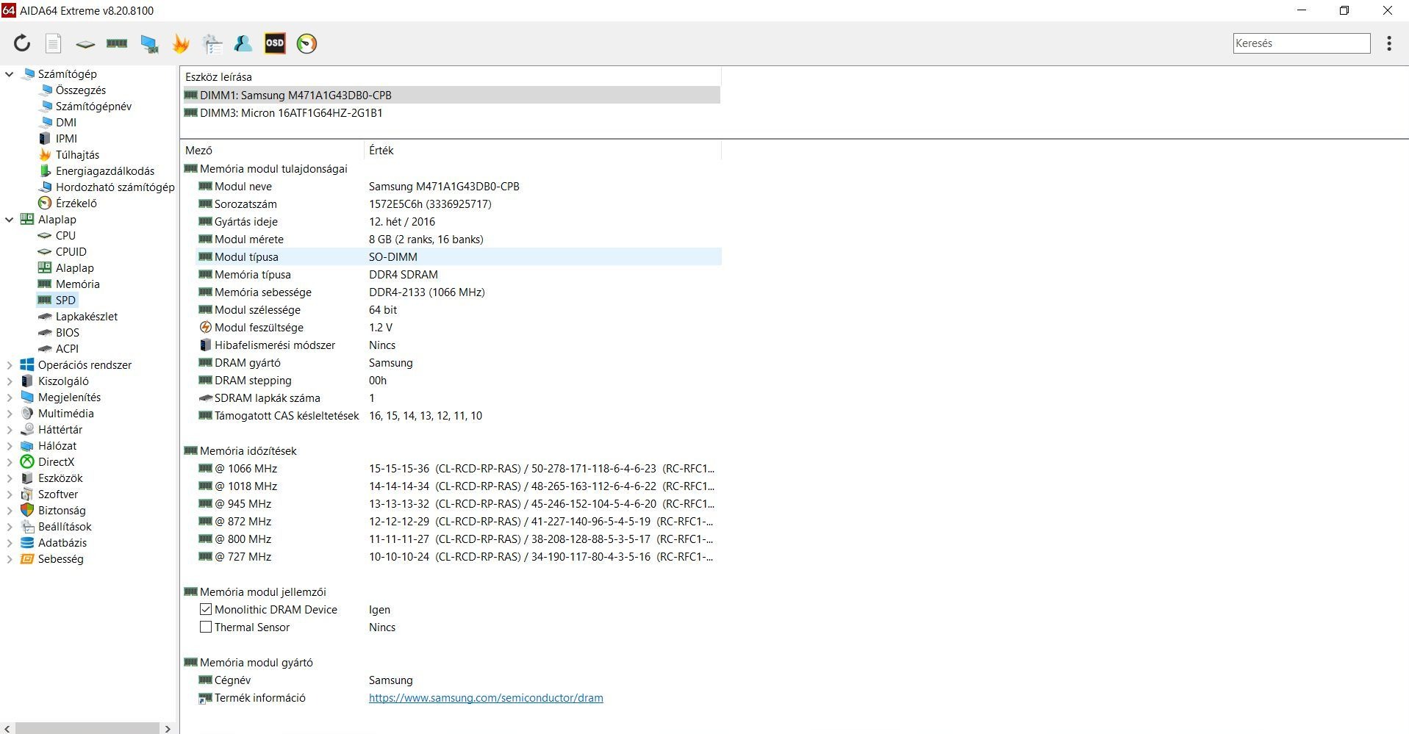
Task: Expand the Multimédia tree node
Action: [x=10, y=414]
